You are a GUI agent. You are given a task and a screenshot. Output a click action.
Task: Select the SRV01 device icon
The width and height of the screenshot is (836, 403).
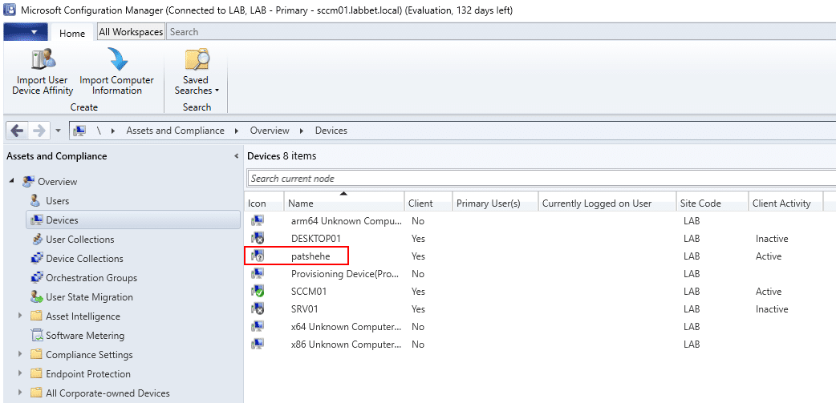coord(258,308)
